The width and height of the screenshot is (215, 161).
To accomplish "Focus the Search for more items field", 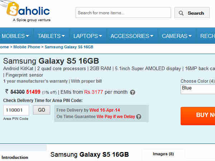I will 123,13.
